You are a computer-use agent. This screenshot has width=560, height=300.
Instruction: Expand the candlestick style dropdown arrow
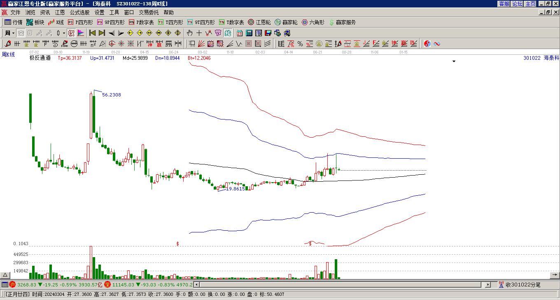pyautogui.click(x=64, y=33)
